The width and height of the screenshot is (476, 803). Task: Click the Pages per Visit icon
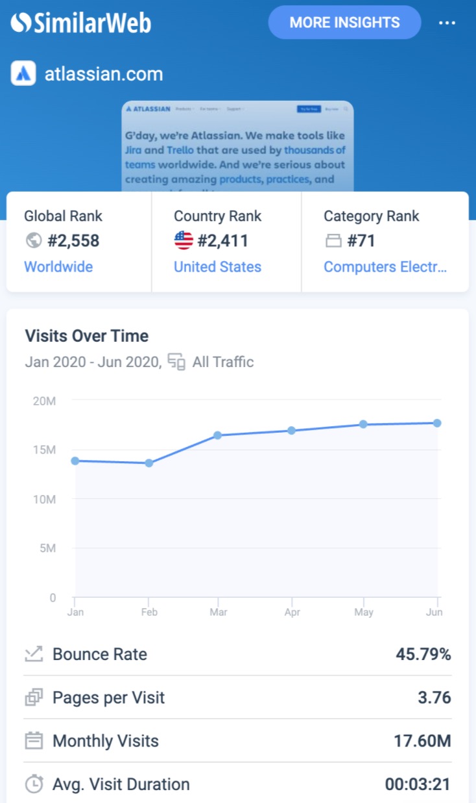pos(34,698)
